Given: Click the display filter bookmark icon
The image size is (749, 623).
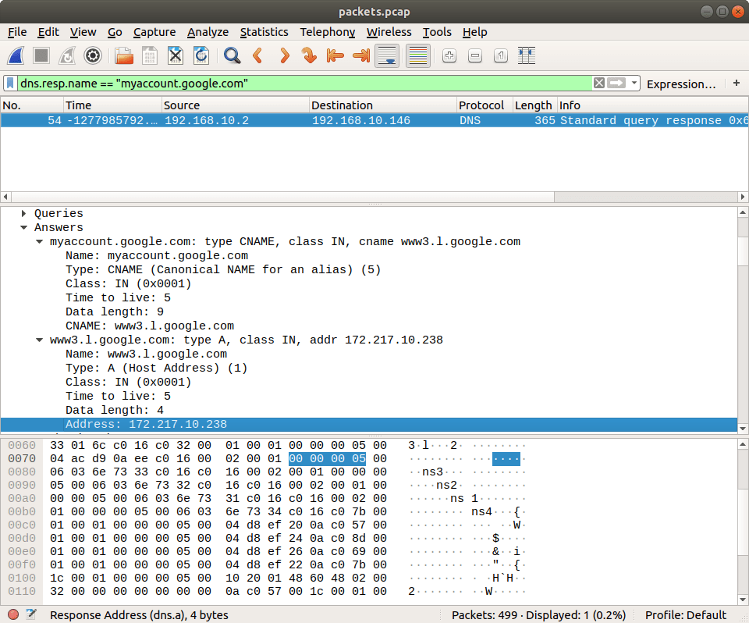Looking at the screenshot, I should coord(11,84).
